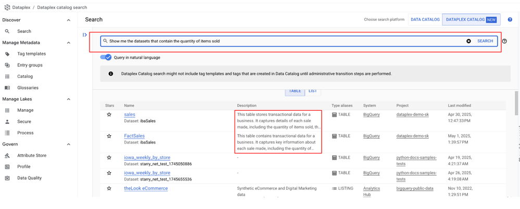Select the LIST view tab

pyautogui.click(x=313, y=91)
